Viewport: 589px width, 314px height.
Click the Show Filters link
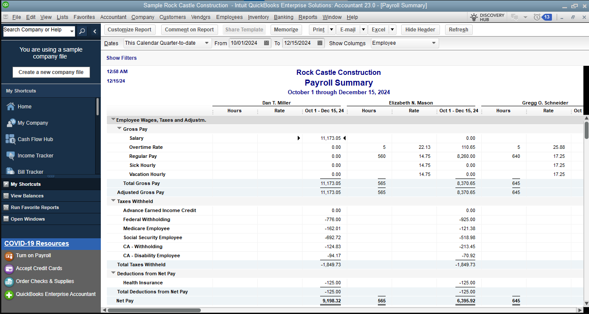(x=122, y=58)
